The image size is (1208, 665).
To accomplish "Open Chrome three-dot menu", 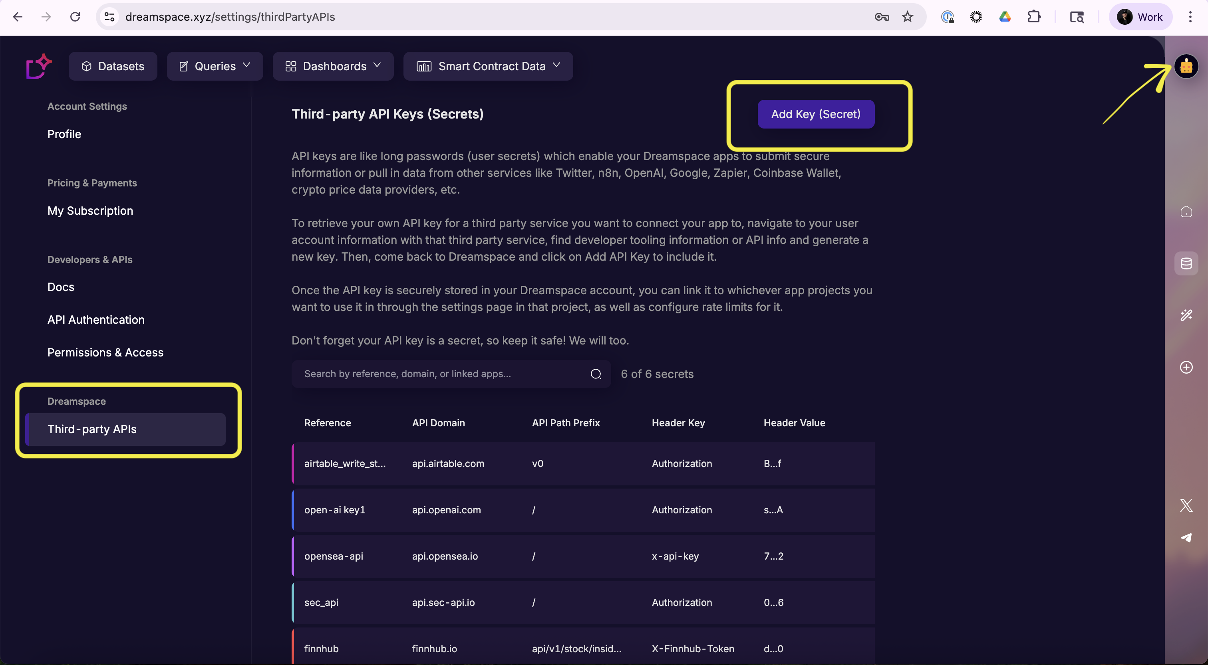I will coord(1190,17).
